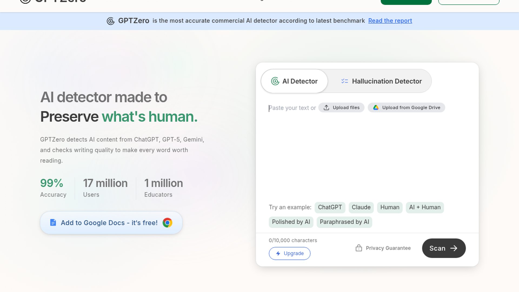
Task: Click the GPTZero logo icon in banner
Action: point(111,21)
